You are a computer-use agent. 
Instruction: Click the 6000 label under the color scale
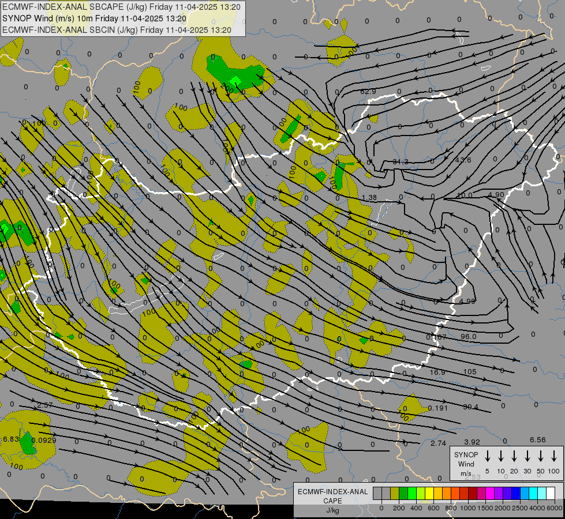pyautogui.click(x=555, y=508)
